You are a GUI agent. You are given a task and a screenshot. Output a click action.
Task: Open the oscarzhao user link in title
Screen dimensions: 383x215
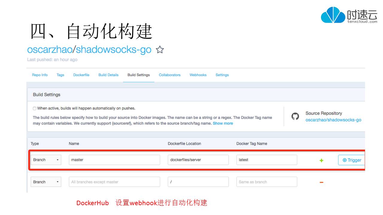pos(50,50)
